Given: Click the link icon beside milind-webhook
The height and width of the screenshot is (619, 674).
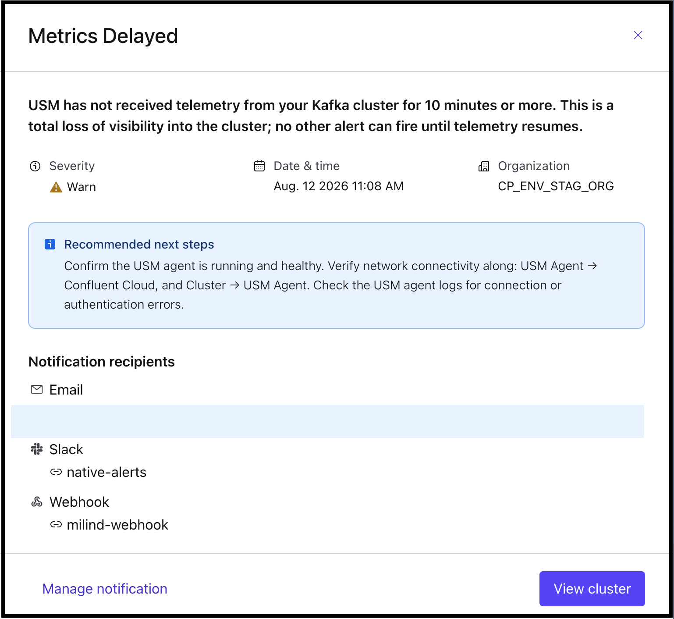Looking at the screenshot, I should pyautogui.click(x=56, y=524).
